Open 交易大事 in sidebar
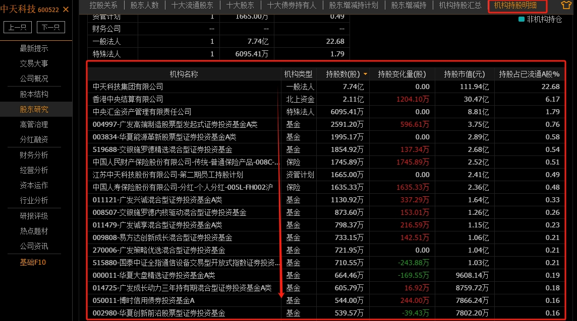The image size is (577, 321). pyautogui.click(x=34, y=63)
